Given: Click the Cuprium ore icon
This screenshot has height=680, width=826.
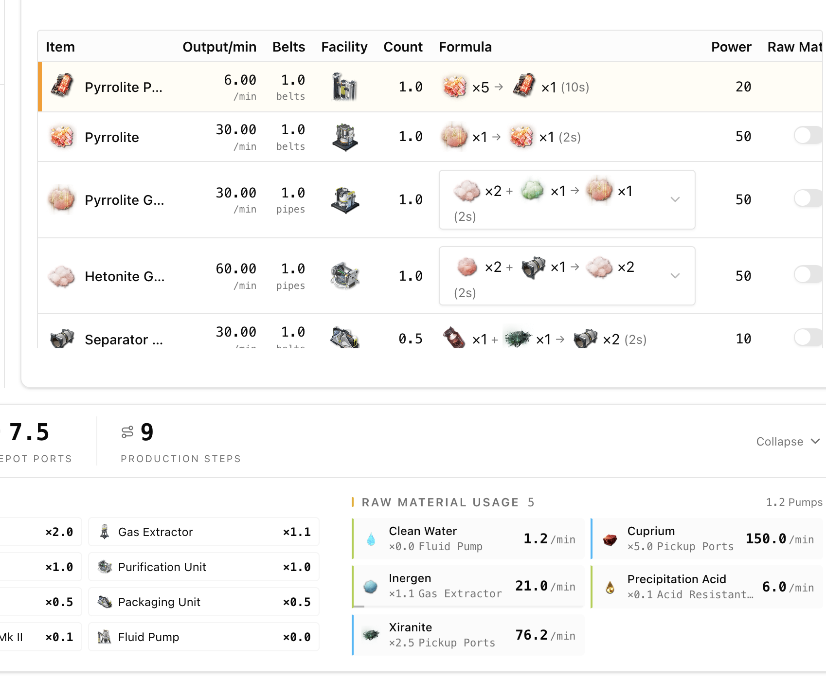Looking at the screenshot, I should 610,539.
